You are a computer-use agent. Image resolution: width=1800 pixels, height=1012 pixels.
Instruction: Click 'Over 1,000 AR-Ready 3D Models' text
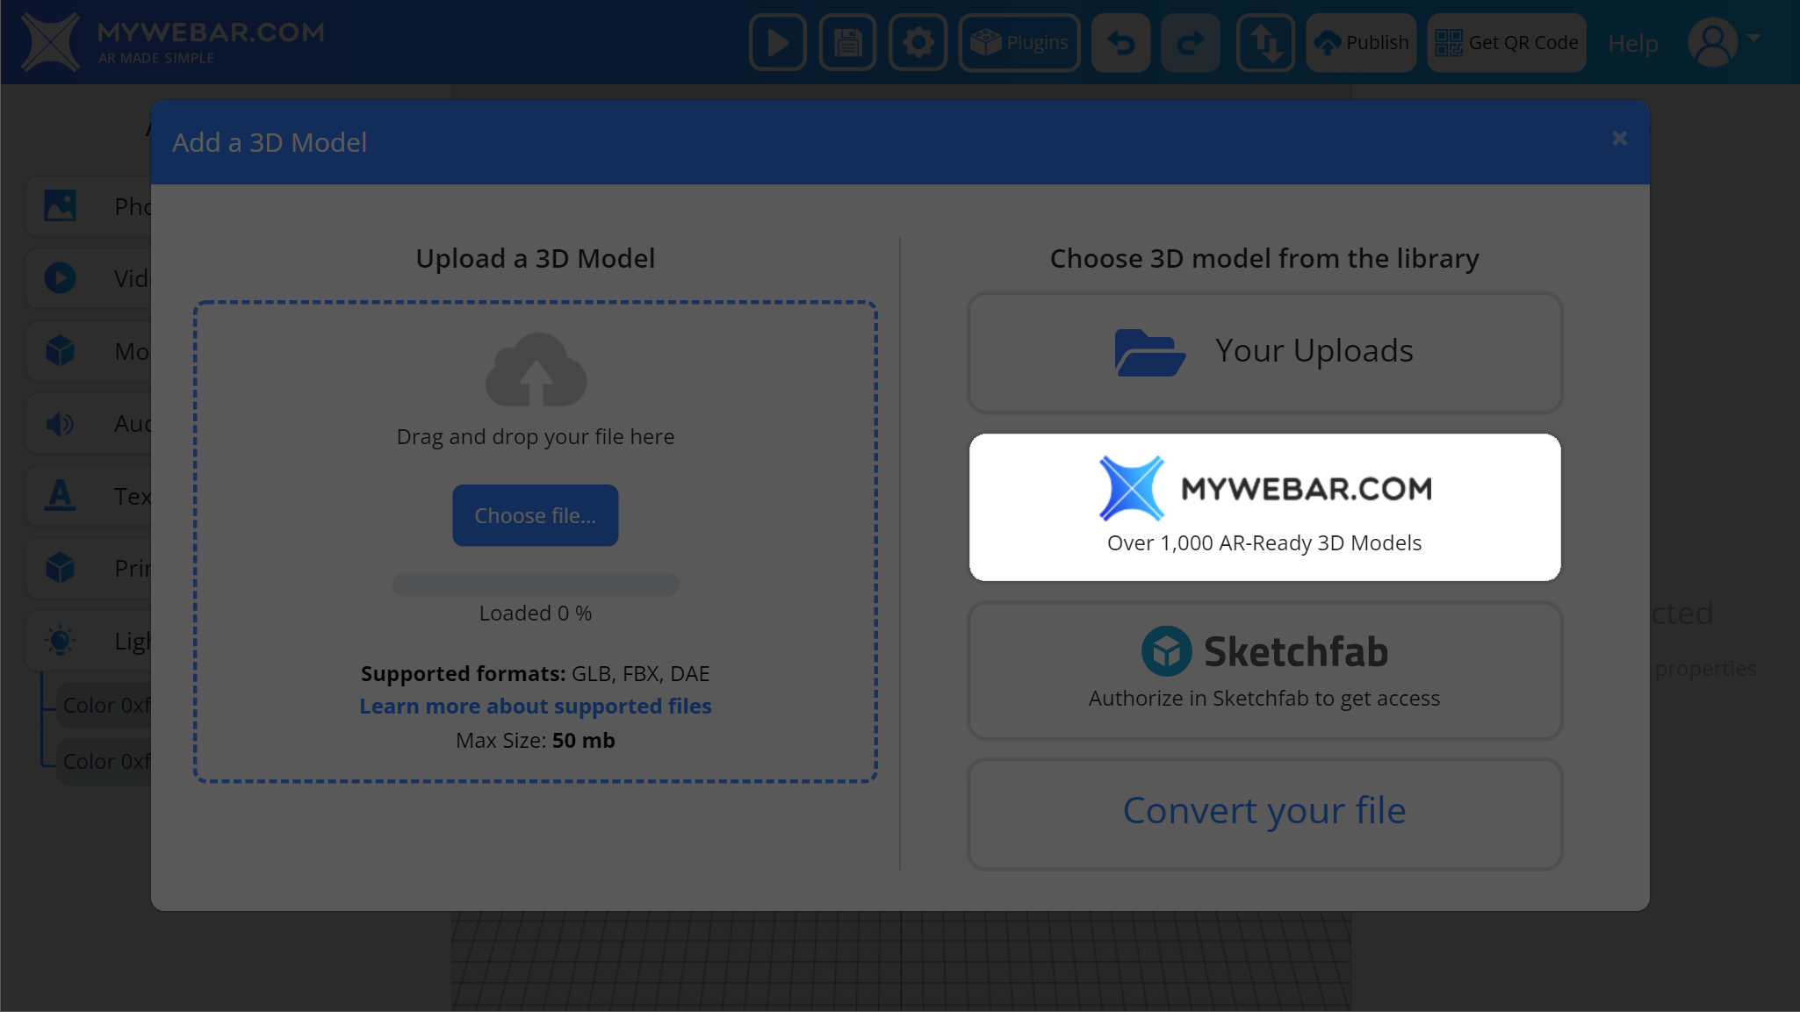coord(1264,542)
